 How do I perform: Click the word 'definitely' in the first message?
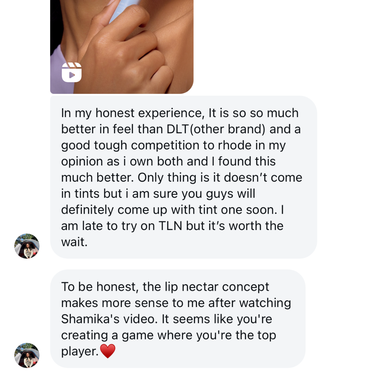pyautogui.click(x=87, y=210)
